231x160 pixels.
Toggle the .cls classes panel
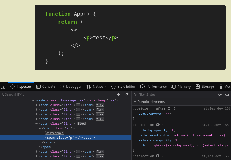coord(227,94)
